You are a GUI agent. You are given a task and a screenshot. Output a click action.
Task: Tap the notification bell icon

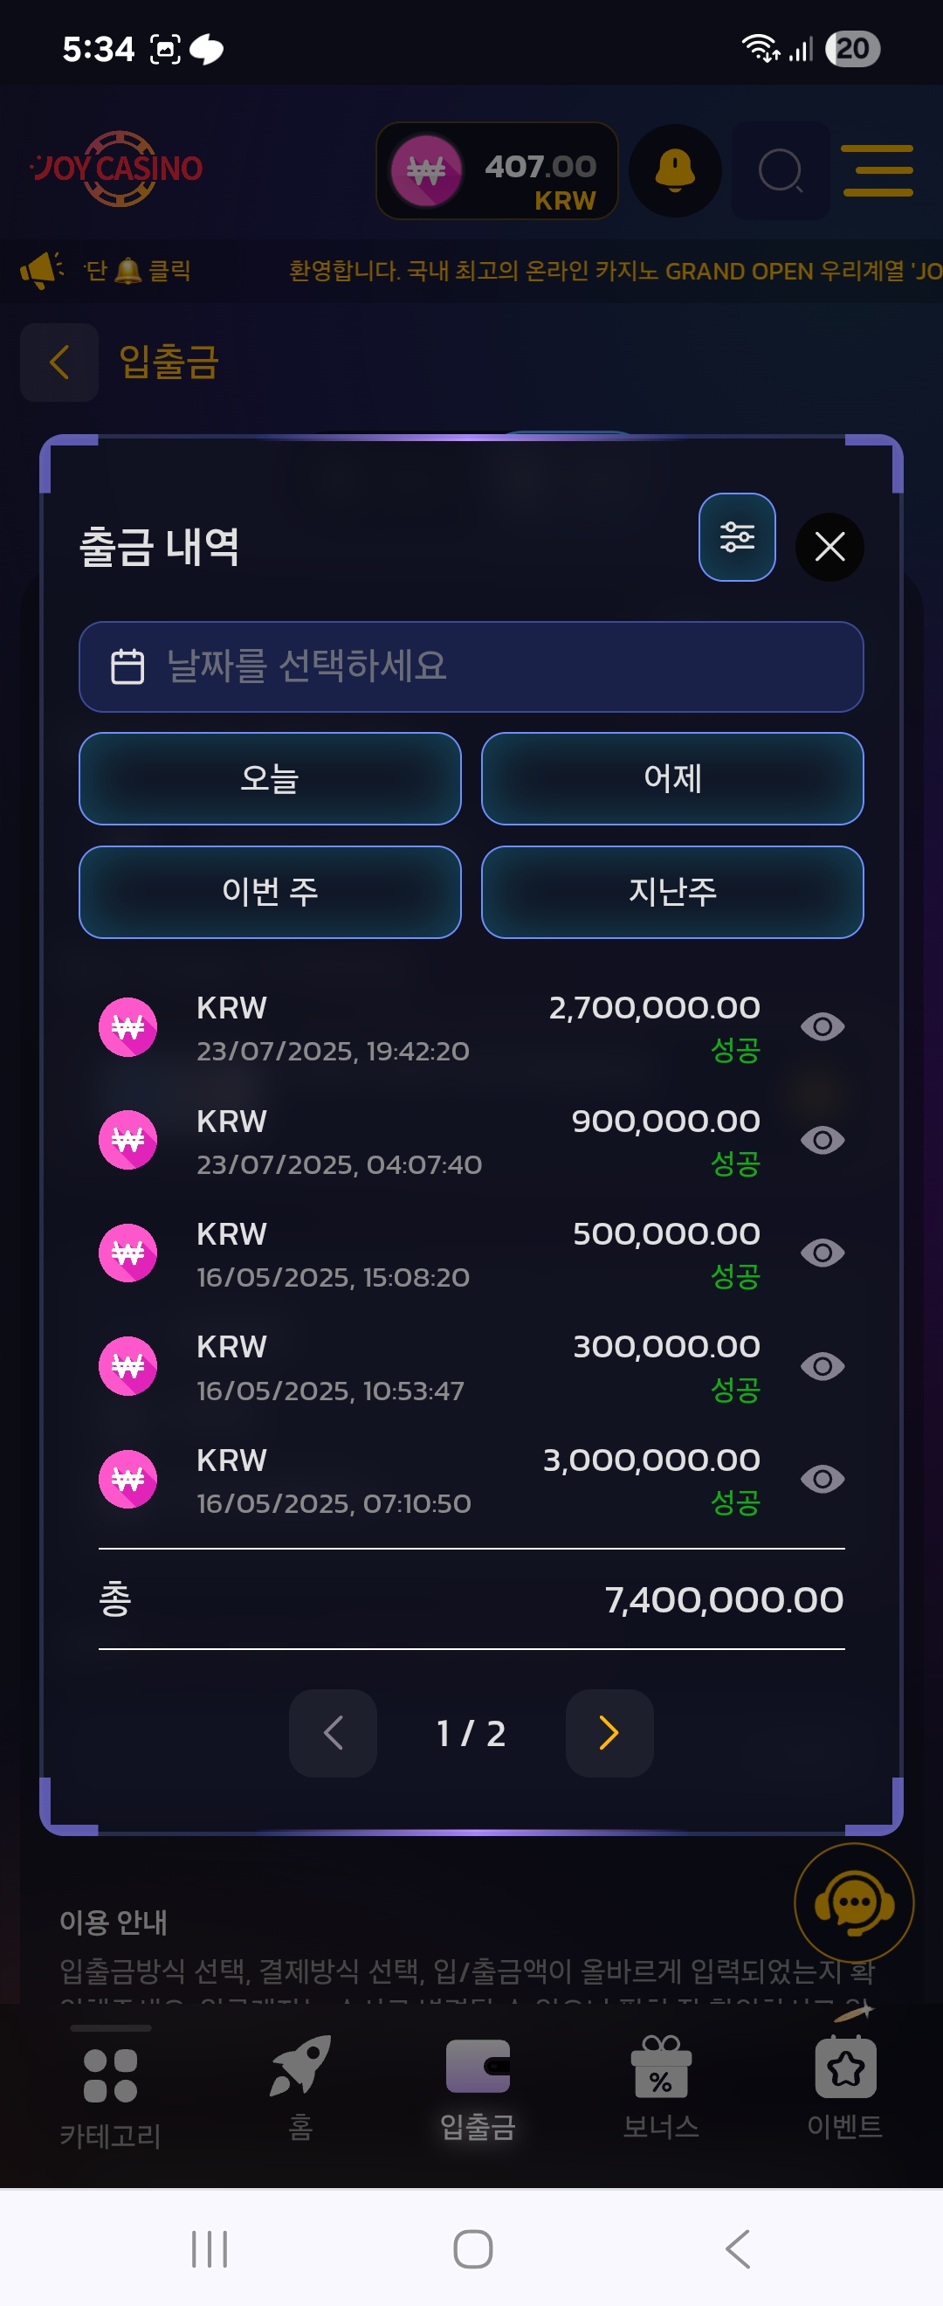pyautogui.click(x=676, y=170)
